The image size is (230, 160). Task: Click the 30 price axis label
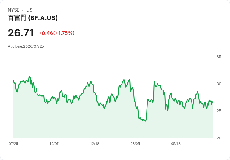coord(219,84)
